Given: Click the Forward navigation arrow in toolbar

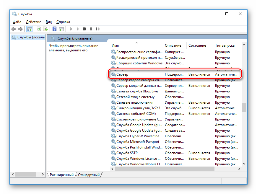Looking at the screenshot, I should 20,29.
